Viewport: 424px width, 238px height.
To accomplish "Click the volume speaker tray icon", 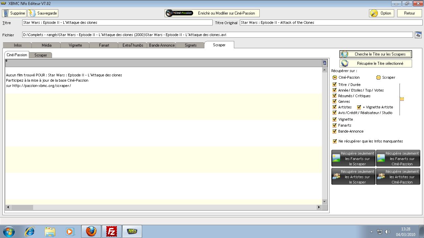I will (x=388, y=232).
